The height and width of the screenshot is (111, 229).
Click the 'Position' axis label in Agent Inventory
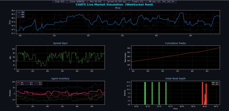[x=10, y=93]
